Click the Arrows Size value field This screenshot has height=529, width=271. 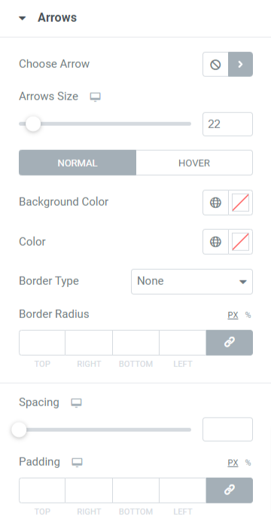pyautogui.click(x=227, y=124)
